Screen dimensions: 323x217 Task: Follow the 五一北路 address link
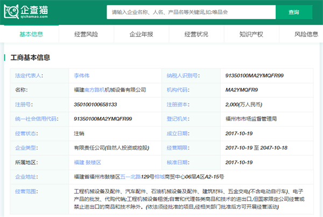(x=131, y=177)
